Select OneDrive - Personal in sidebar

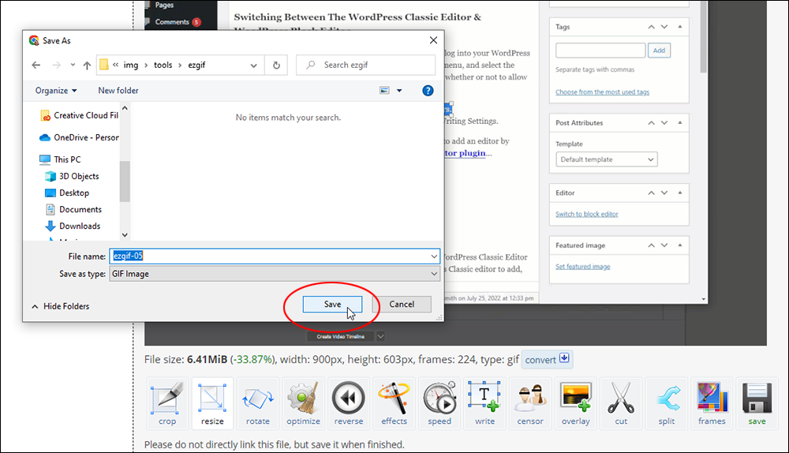[x=79, y=137]
